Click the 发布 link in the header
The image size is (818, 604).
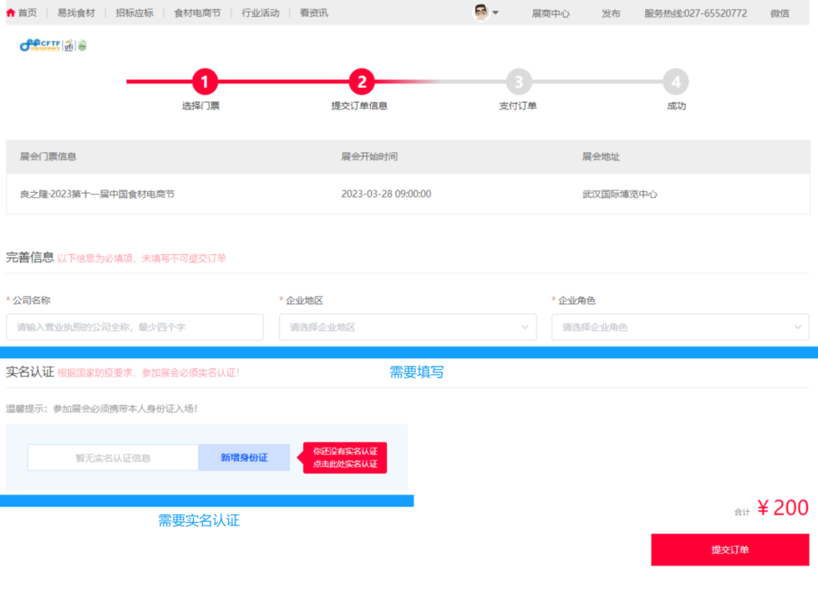click(x=611, y=13)
